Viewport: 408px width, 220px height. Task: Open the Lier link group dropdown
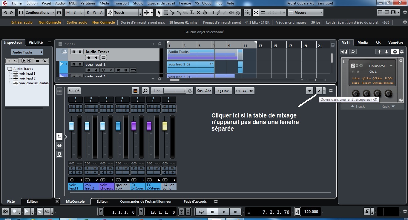175,91
